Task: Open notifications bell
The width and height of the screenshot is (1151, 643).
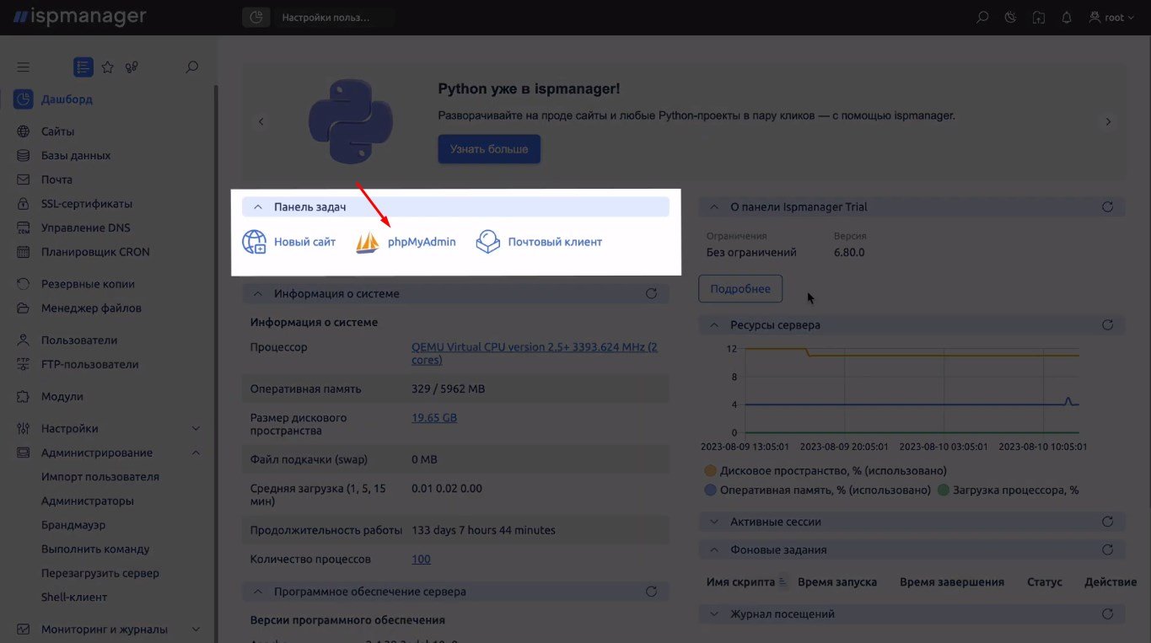Action: coord(1067,17)
